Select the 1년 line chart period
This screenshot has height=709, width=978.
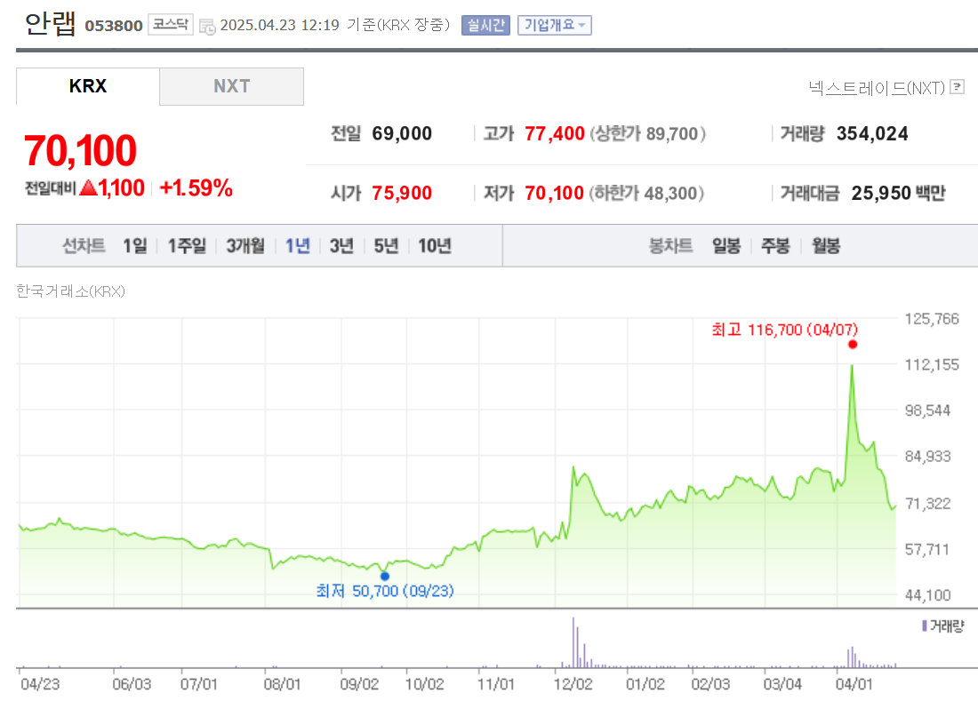tap(298, 245)
